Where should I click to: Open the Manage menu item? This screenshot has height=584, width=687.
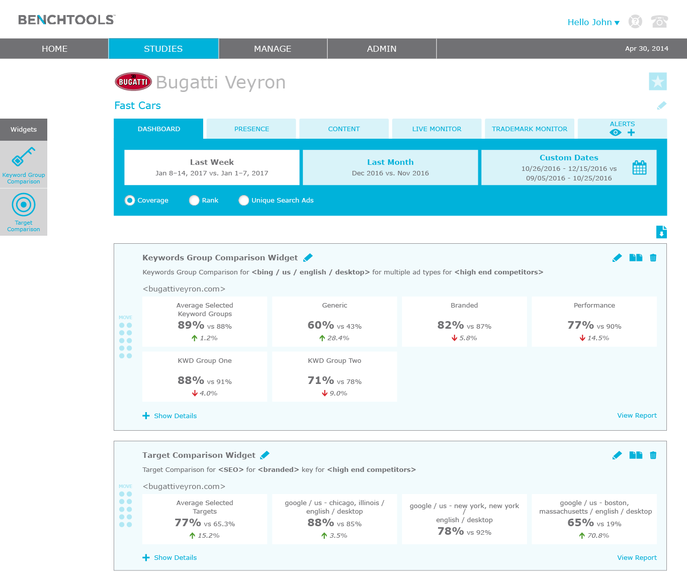[273, 49]
